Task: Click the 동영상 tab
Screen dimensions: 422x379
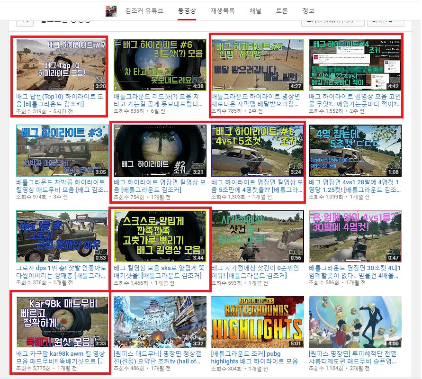Action: pyautogui.click(x=187, y=11)
